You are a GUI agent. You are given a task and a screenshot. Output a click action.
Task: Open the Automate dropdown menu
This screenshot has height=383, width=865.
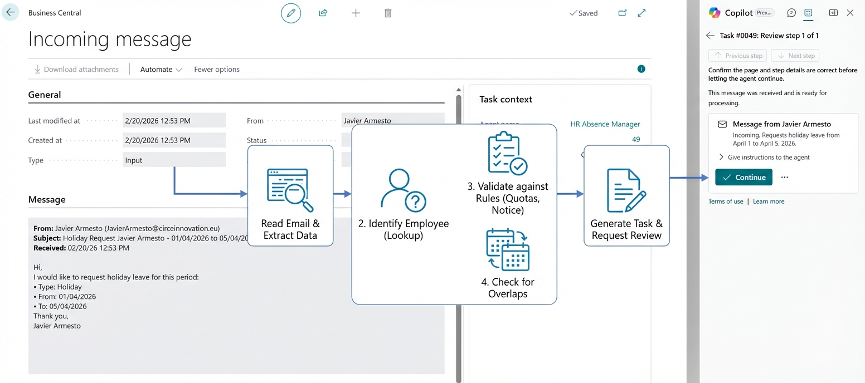tap(161, 70)
